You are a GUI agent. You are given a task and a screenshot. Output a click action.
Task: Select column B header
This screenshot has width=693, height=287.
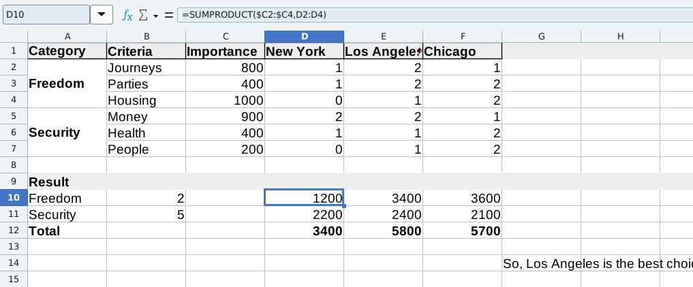point(147,37)
